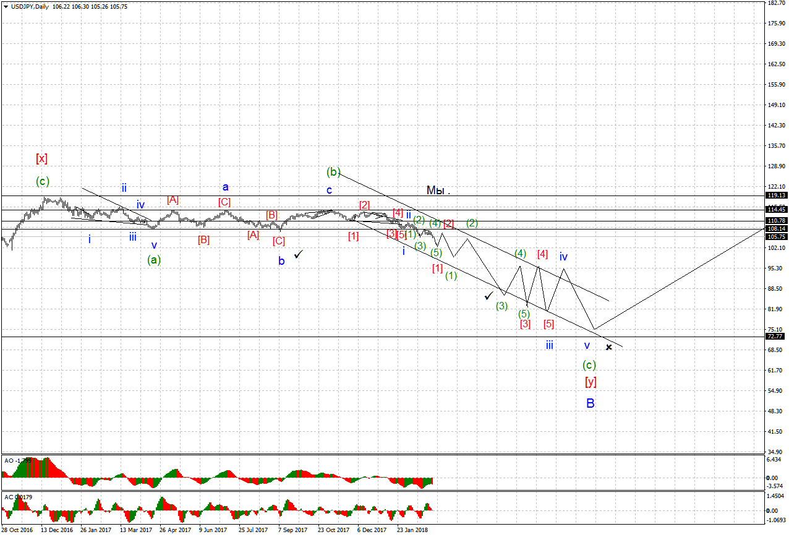Select the red [y] wave label
Viewport: 789px width, 537px height.
(x=591, y=382)
